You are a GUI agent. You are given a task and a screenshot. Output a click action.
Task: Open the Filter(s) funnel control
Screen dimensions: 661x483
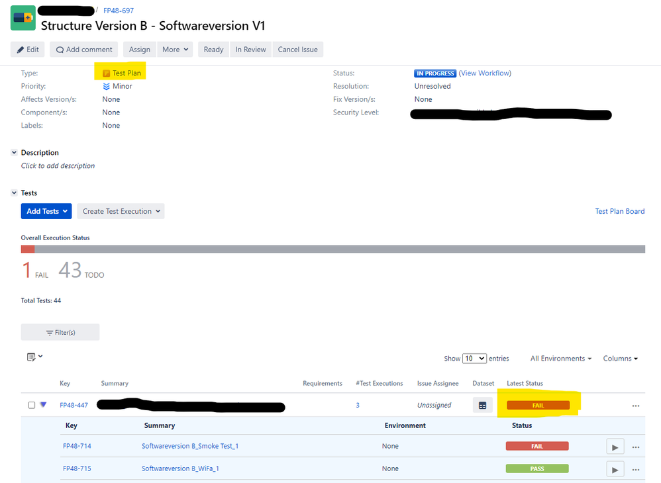coord(60,331)
